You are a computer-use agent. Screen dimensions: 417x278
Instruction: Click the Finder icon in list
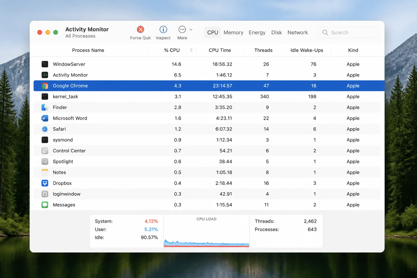[x=45, y=108]
